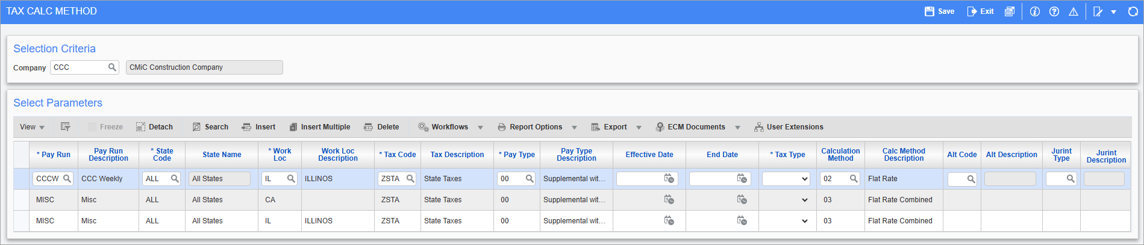
Task: Expand the Export dropdown arrow
Action: pyautogui.click(x=639, y=128)
